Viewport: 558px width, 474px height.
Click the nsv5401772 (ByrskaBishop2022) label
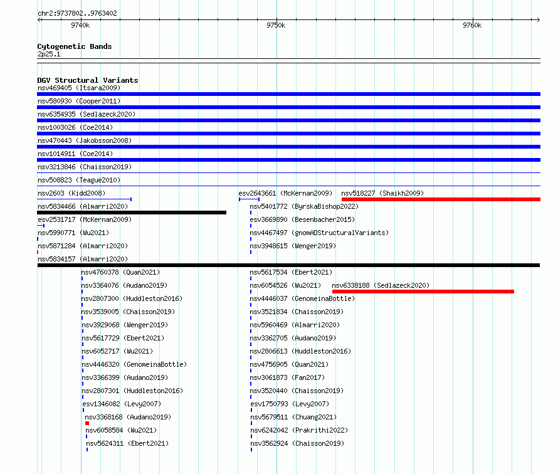[x=304, y=206]
